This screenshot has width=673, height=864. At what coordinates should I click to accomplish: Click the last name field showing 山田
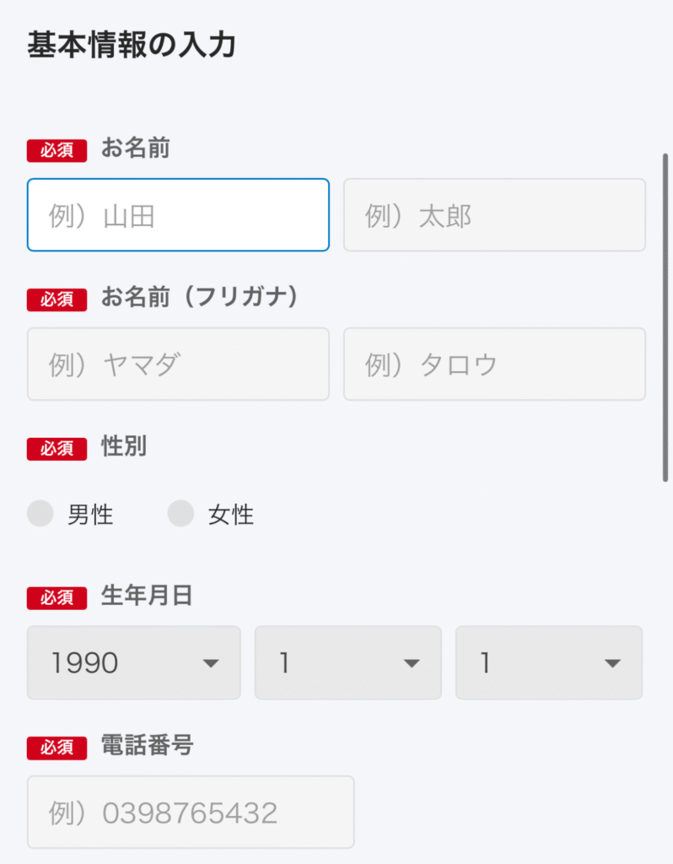pos(178,215)
